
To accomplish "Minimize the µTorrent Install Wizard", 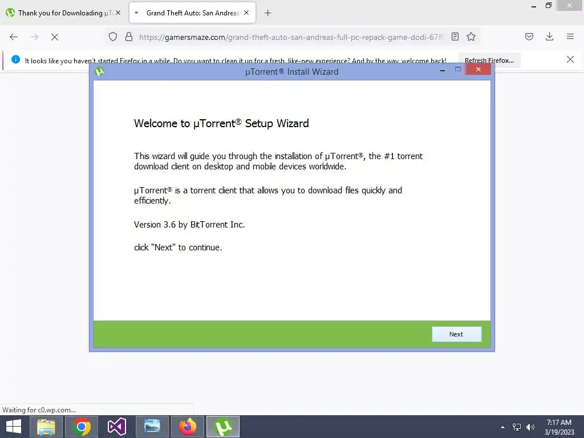I will point(443,70).
